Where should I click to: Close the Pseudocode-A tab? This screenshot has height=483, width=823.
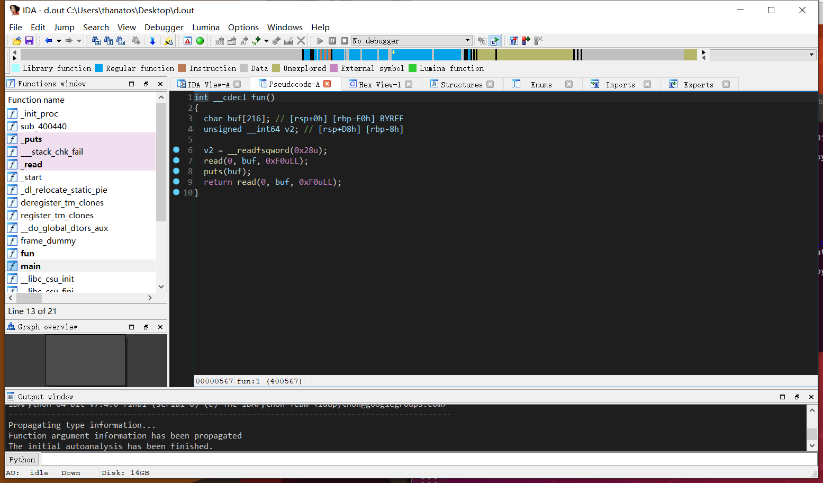pos(327,84)
